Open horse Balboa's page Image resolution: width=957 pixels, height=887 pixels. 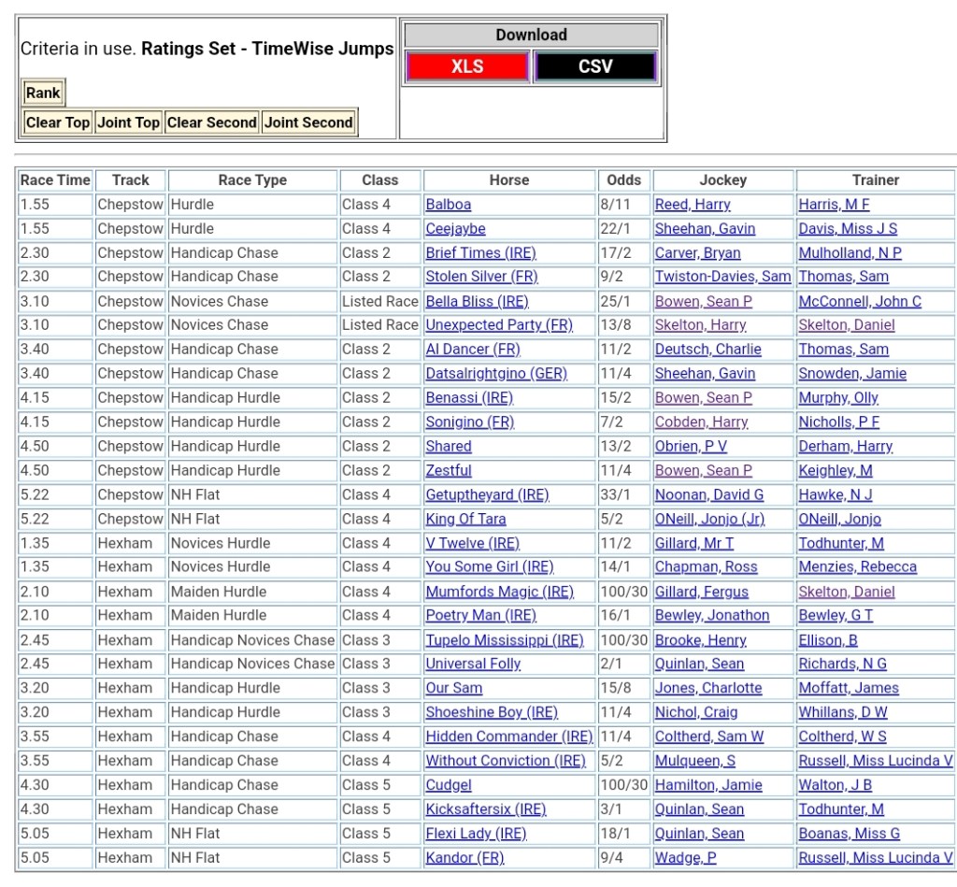coord(449,205)
